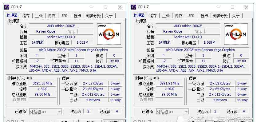257x122 pixels.
Task: Select the 主板 tab in the right window
Action: pyautogui.click(x=166, y=16)
